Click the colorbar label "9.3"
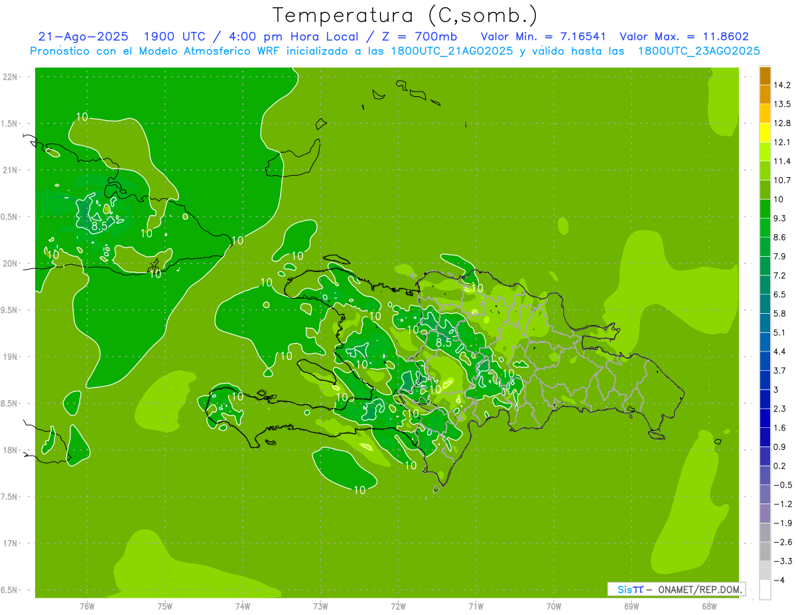Screen dimensions: 796x615 tap(779, 218)
